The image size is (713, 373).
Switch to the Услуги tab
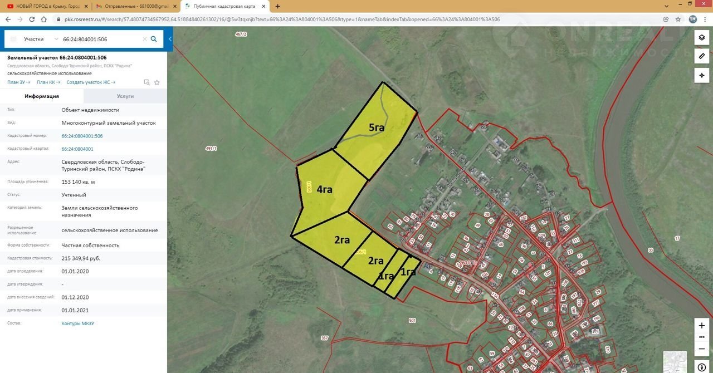[x=125, y=96]
